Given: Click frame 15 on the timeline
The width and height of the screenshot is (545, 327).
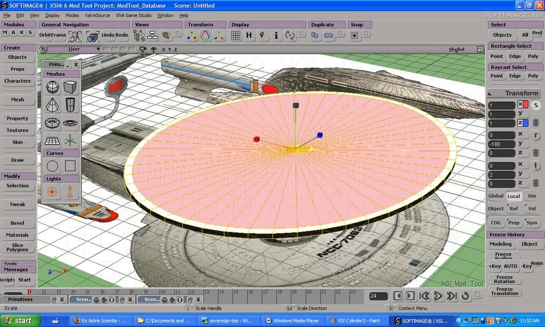Looking at the screenshot, I should [x=236, y=292].
